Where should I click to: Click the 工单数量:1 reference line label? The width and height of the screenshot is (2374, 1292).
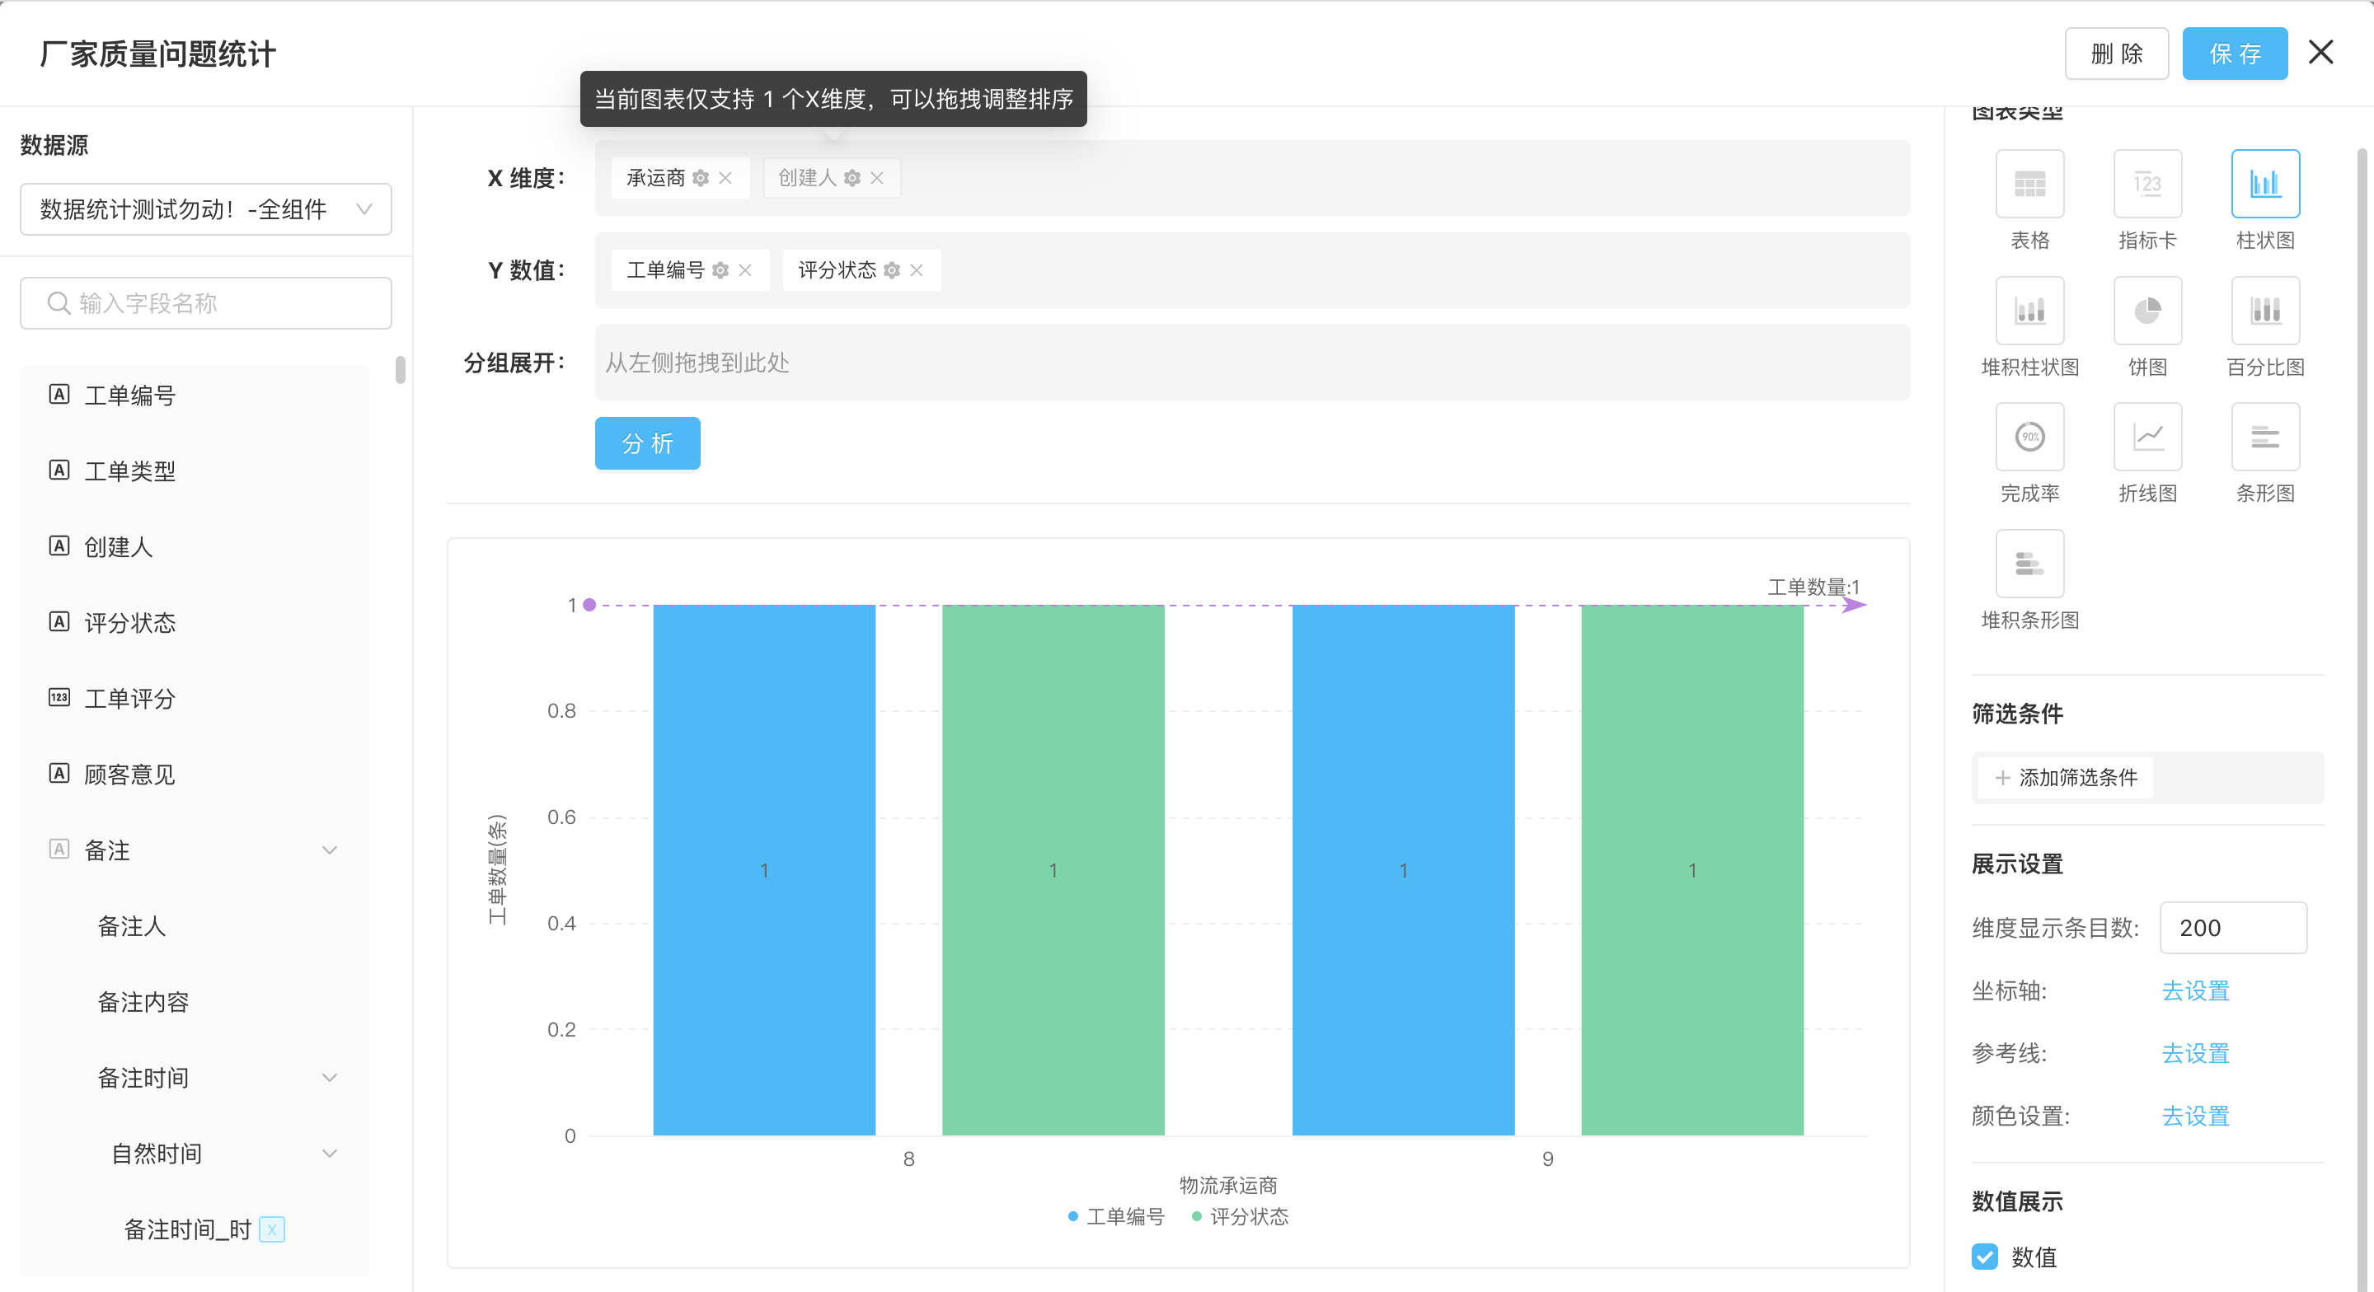[1813, 587]
